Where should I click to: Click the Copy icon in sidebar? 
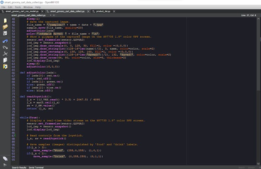tap(5, 60)
